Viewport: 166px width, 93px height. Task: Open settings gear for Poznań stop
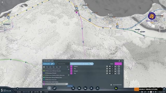(x=119, y=71)
